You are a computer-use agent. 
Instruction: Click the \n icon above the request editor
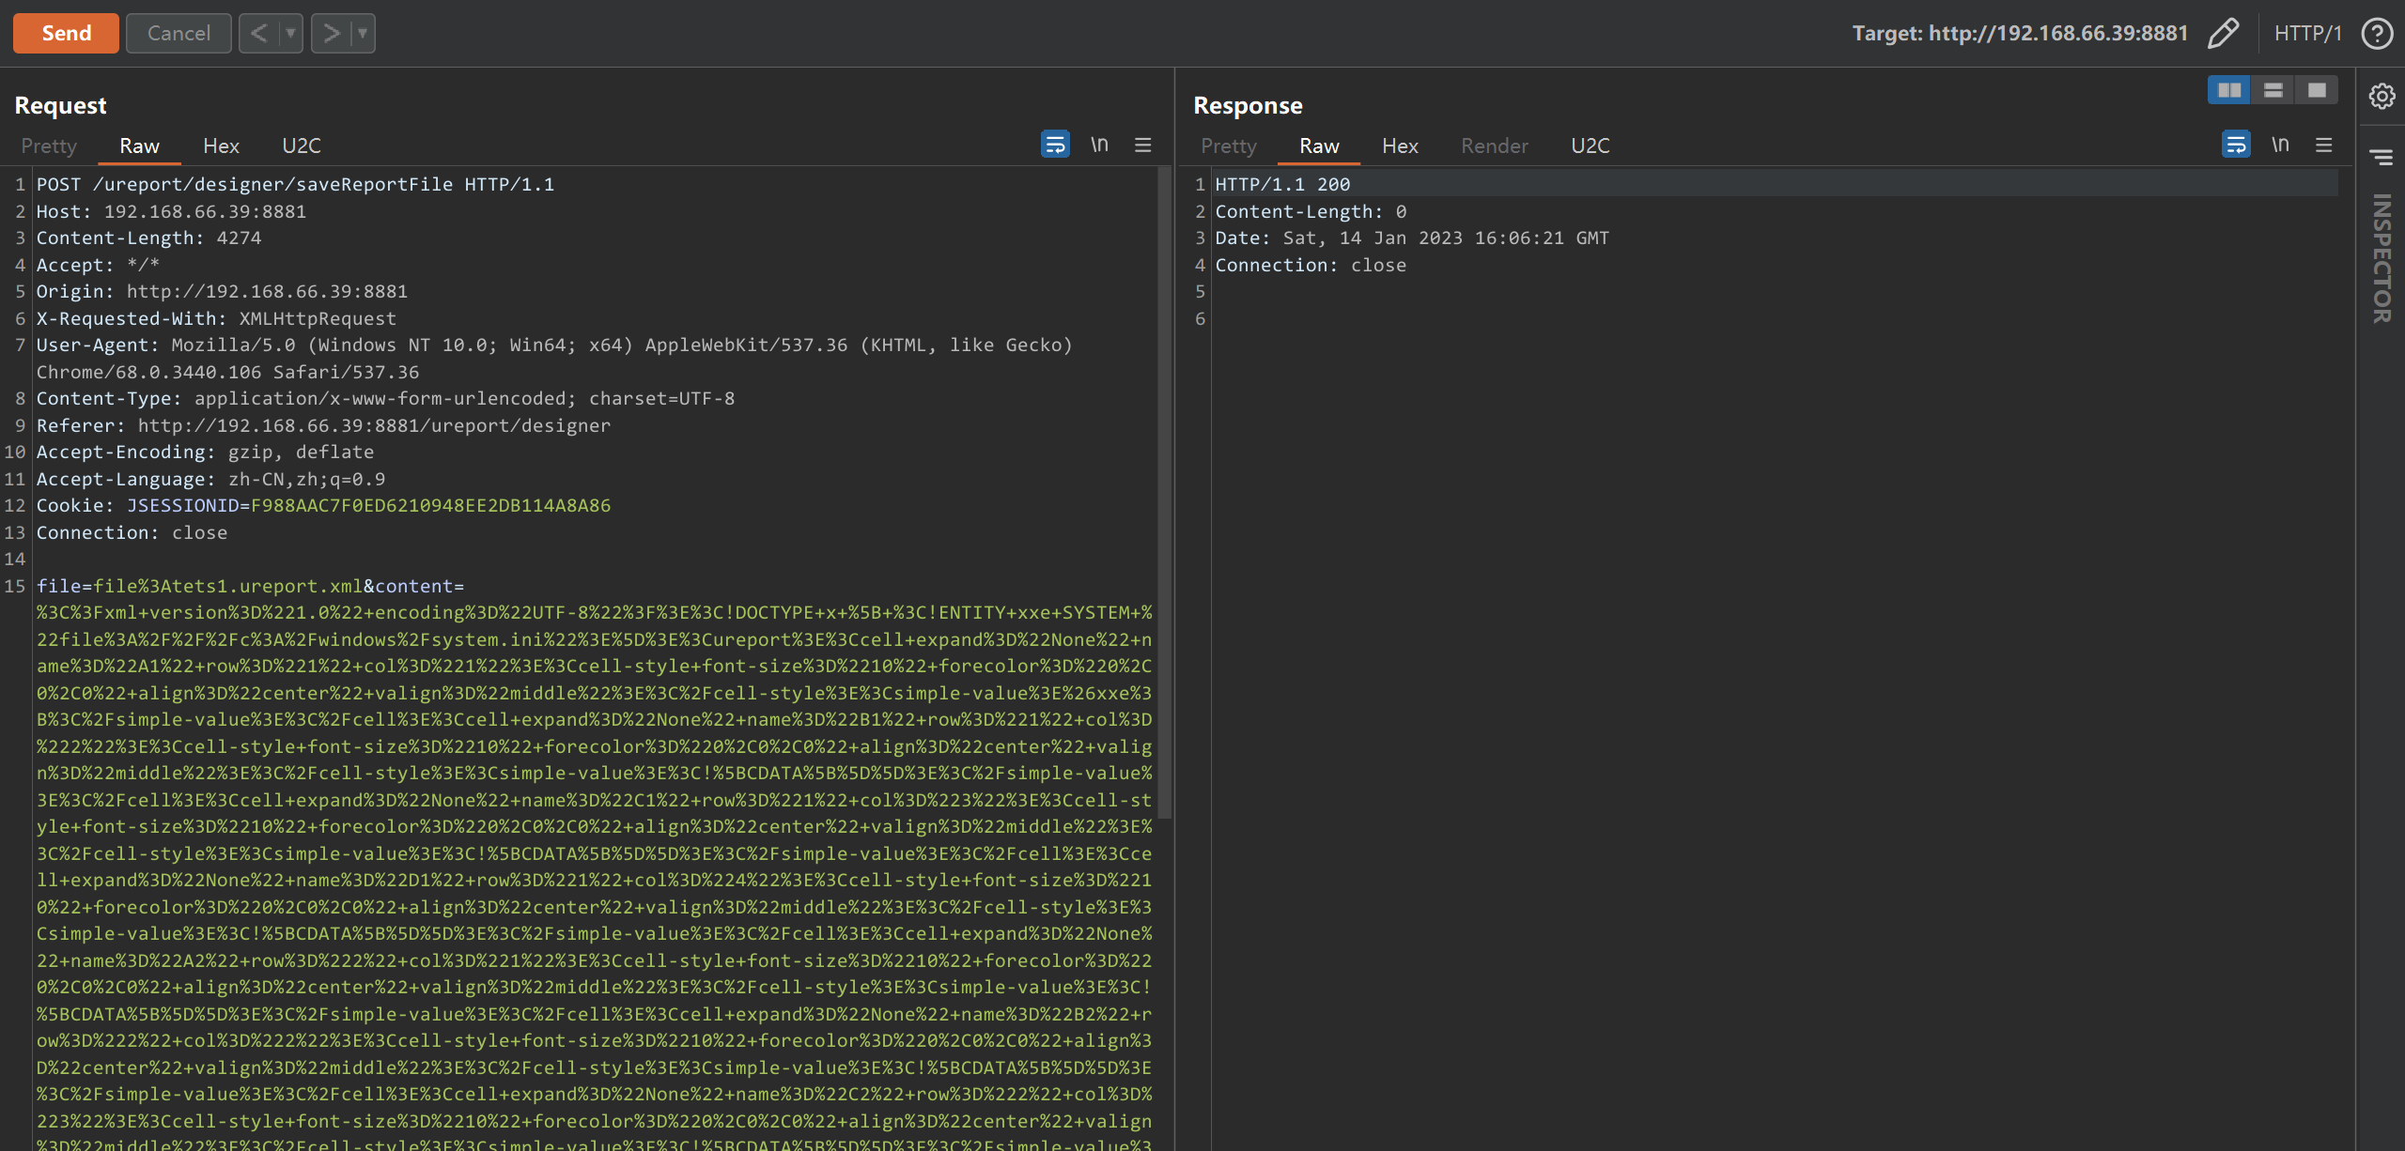coord(1099,145)
